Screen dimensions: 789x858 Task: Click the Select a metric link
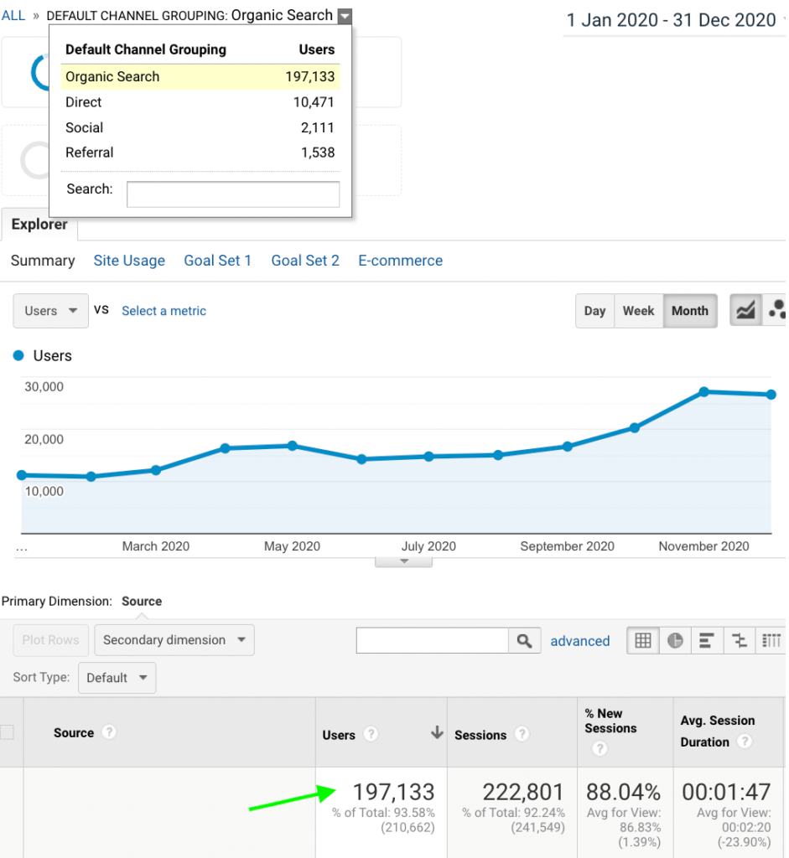164,311
